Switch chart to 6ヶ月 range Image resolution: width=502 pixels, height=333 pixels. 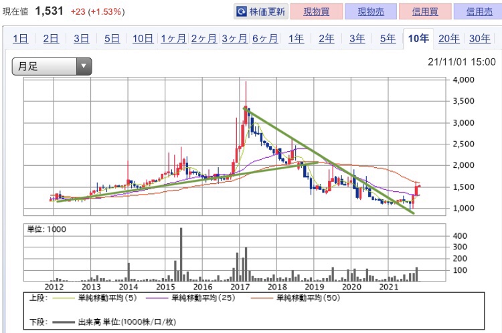[265, 39]
